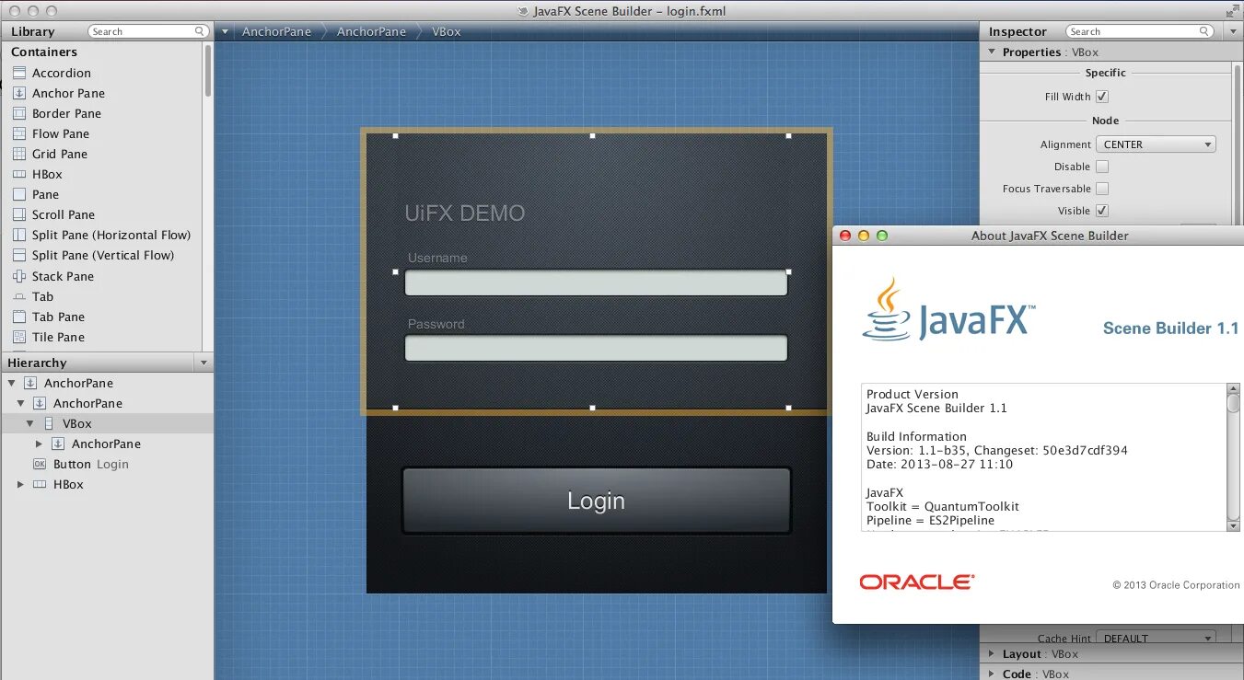Select Split Pane (Vertical Flow) icon
The image size is (1244, 680).
tap(19, 255)
